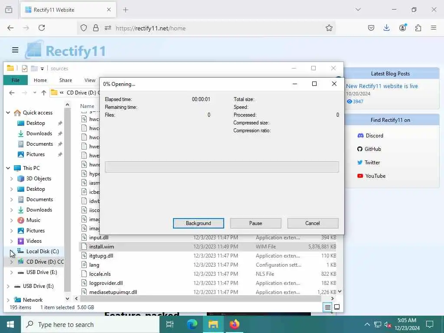Select itgtupg.dll file
444x333 pixels.
click(101, 256)
